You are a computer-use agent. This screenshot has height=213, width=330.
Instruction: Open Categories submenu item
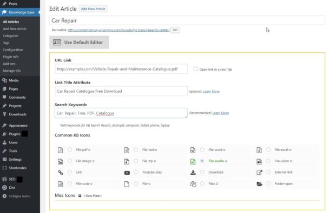point(10,36)
